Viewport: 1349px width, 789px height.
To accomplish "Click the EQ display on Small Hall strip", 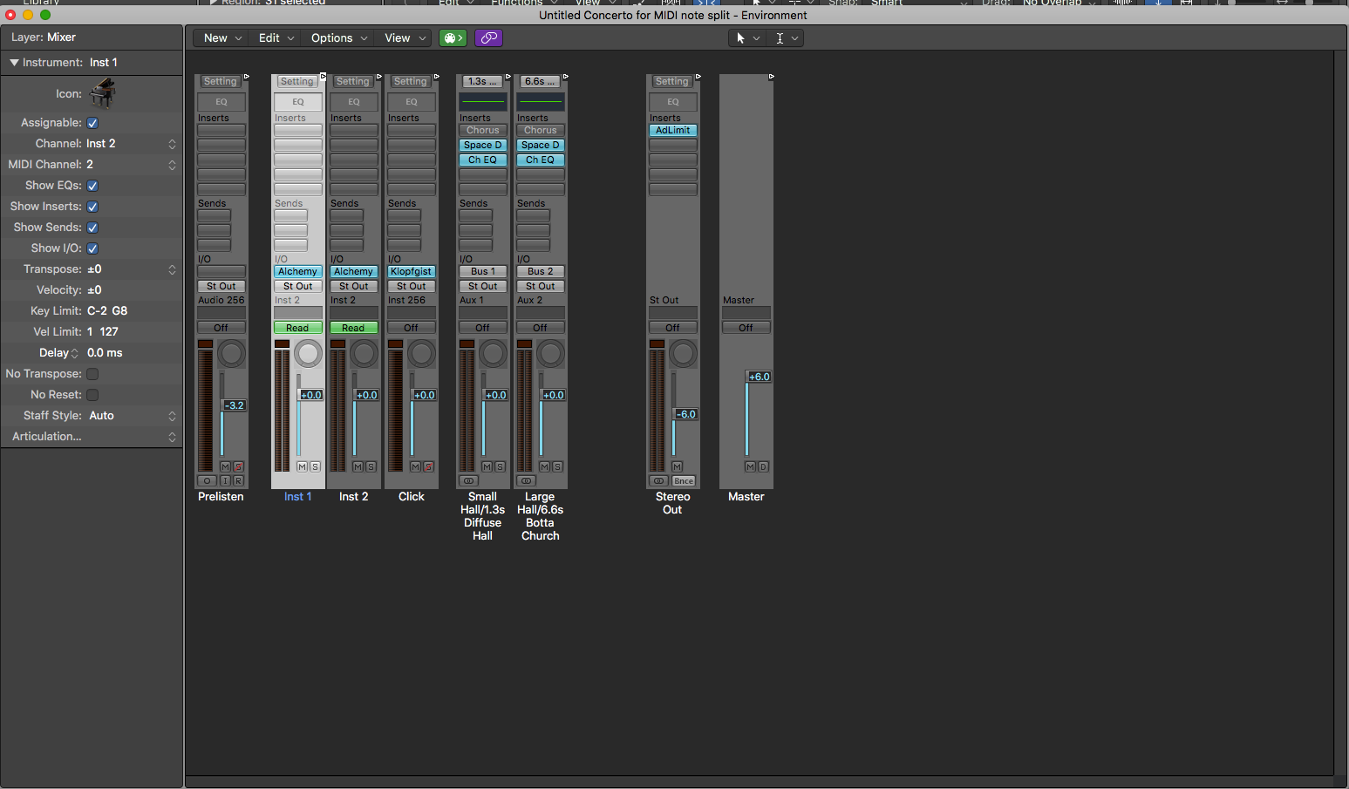I will (x=482, y=102).
